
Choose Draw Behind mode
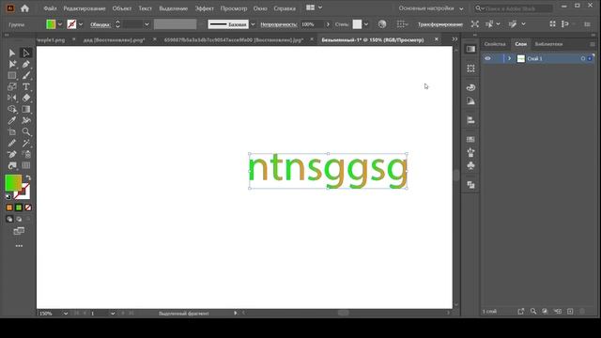(19, 219)
